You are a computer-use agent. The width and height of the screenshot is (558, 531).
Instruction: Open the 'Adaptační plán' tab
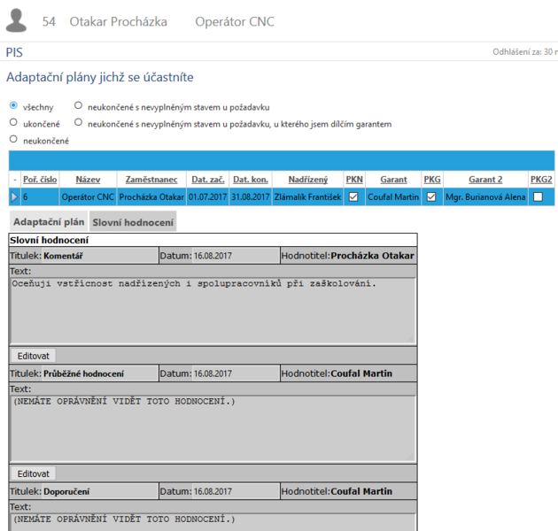pyautogui.click(x=49, y=221)
